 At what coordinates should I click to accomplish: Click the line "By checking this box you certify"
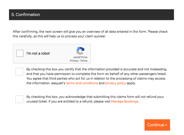click(x=97, y=69)
